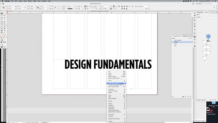Open File menu in menu bar
Screen dimensions: 218x123
point(12,1)
